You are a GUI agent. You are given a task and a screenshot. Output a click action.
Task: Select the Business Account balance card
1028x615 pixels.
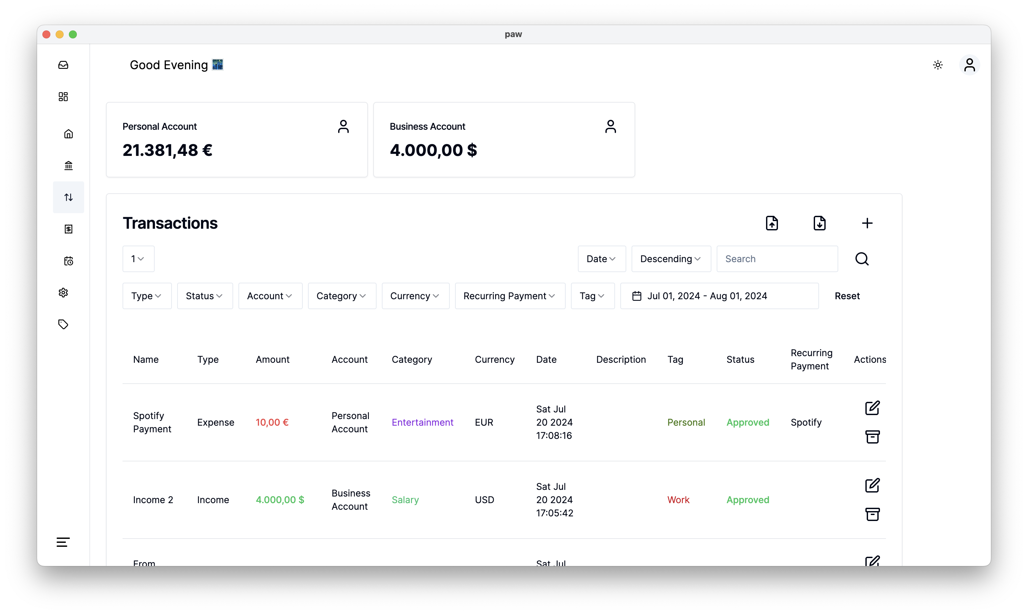504,140
